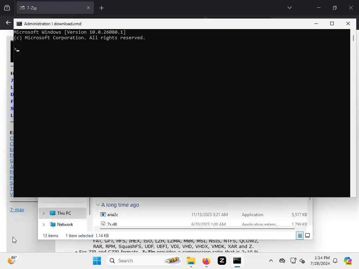
Task: Go back in the browser
Action: [x=8, y=23]
